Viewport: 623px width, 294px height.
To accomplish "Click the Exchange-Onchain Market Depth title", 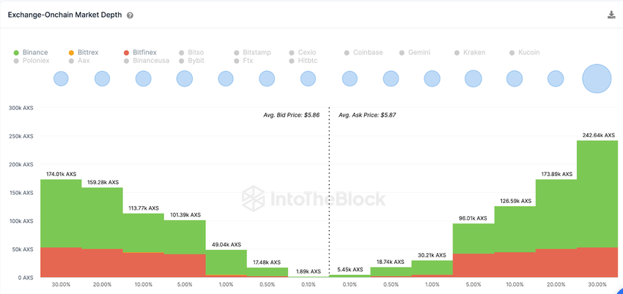I will pyautogui.click(x=64, y=15).
